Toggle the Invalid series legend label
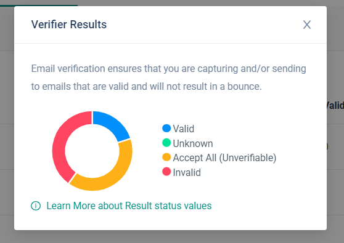The width and height of the screenshot is (344, 243). [x=187, y=172]
